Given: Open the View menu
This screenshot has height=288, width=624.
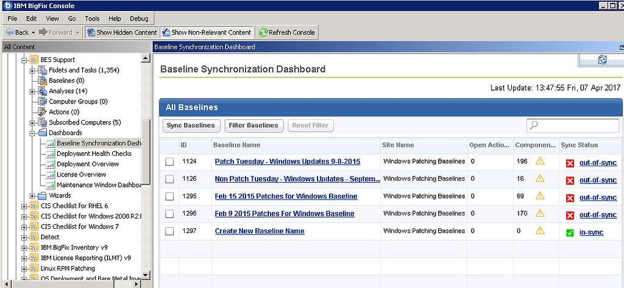Looking at the screenshot, I should [x=52, y=18].
